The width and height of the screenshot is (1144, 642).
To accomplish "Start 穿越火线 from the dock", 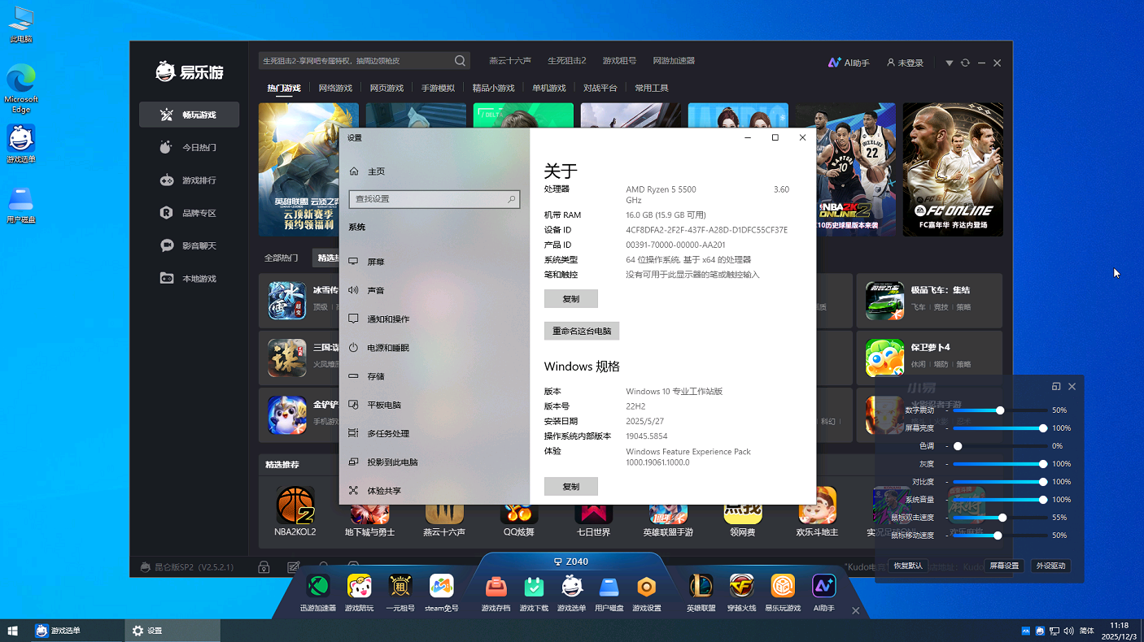I will [x=741, y=587].
